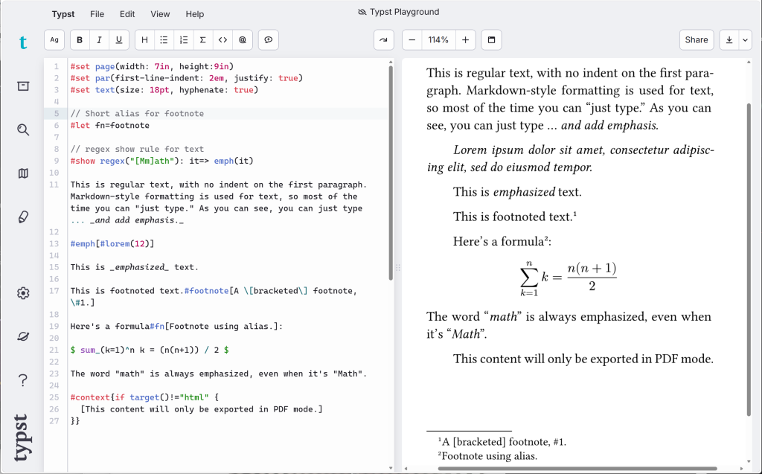Zoom out the preview with minus

412,40
